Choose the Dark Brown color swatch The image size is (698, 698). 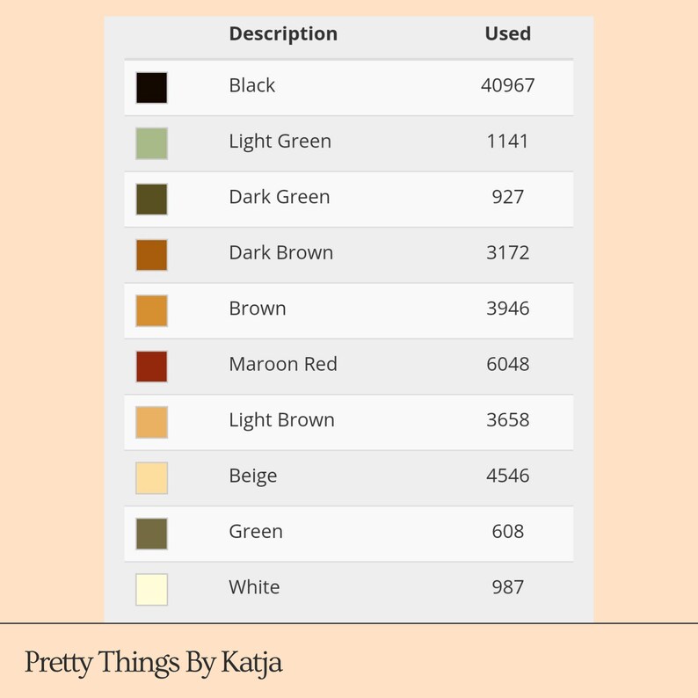[x=151, y=255]
